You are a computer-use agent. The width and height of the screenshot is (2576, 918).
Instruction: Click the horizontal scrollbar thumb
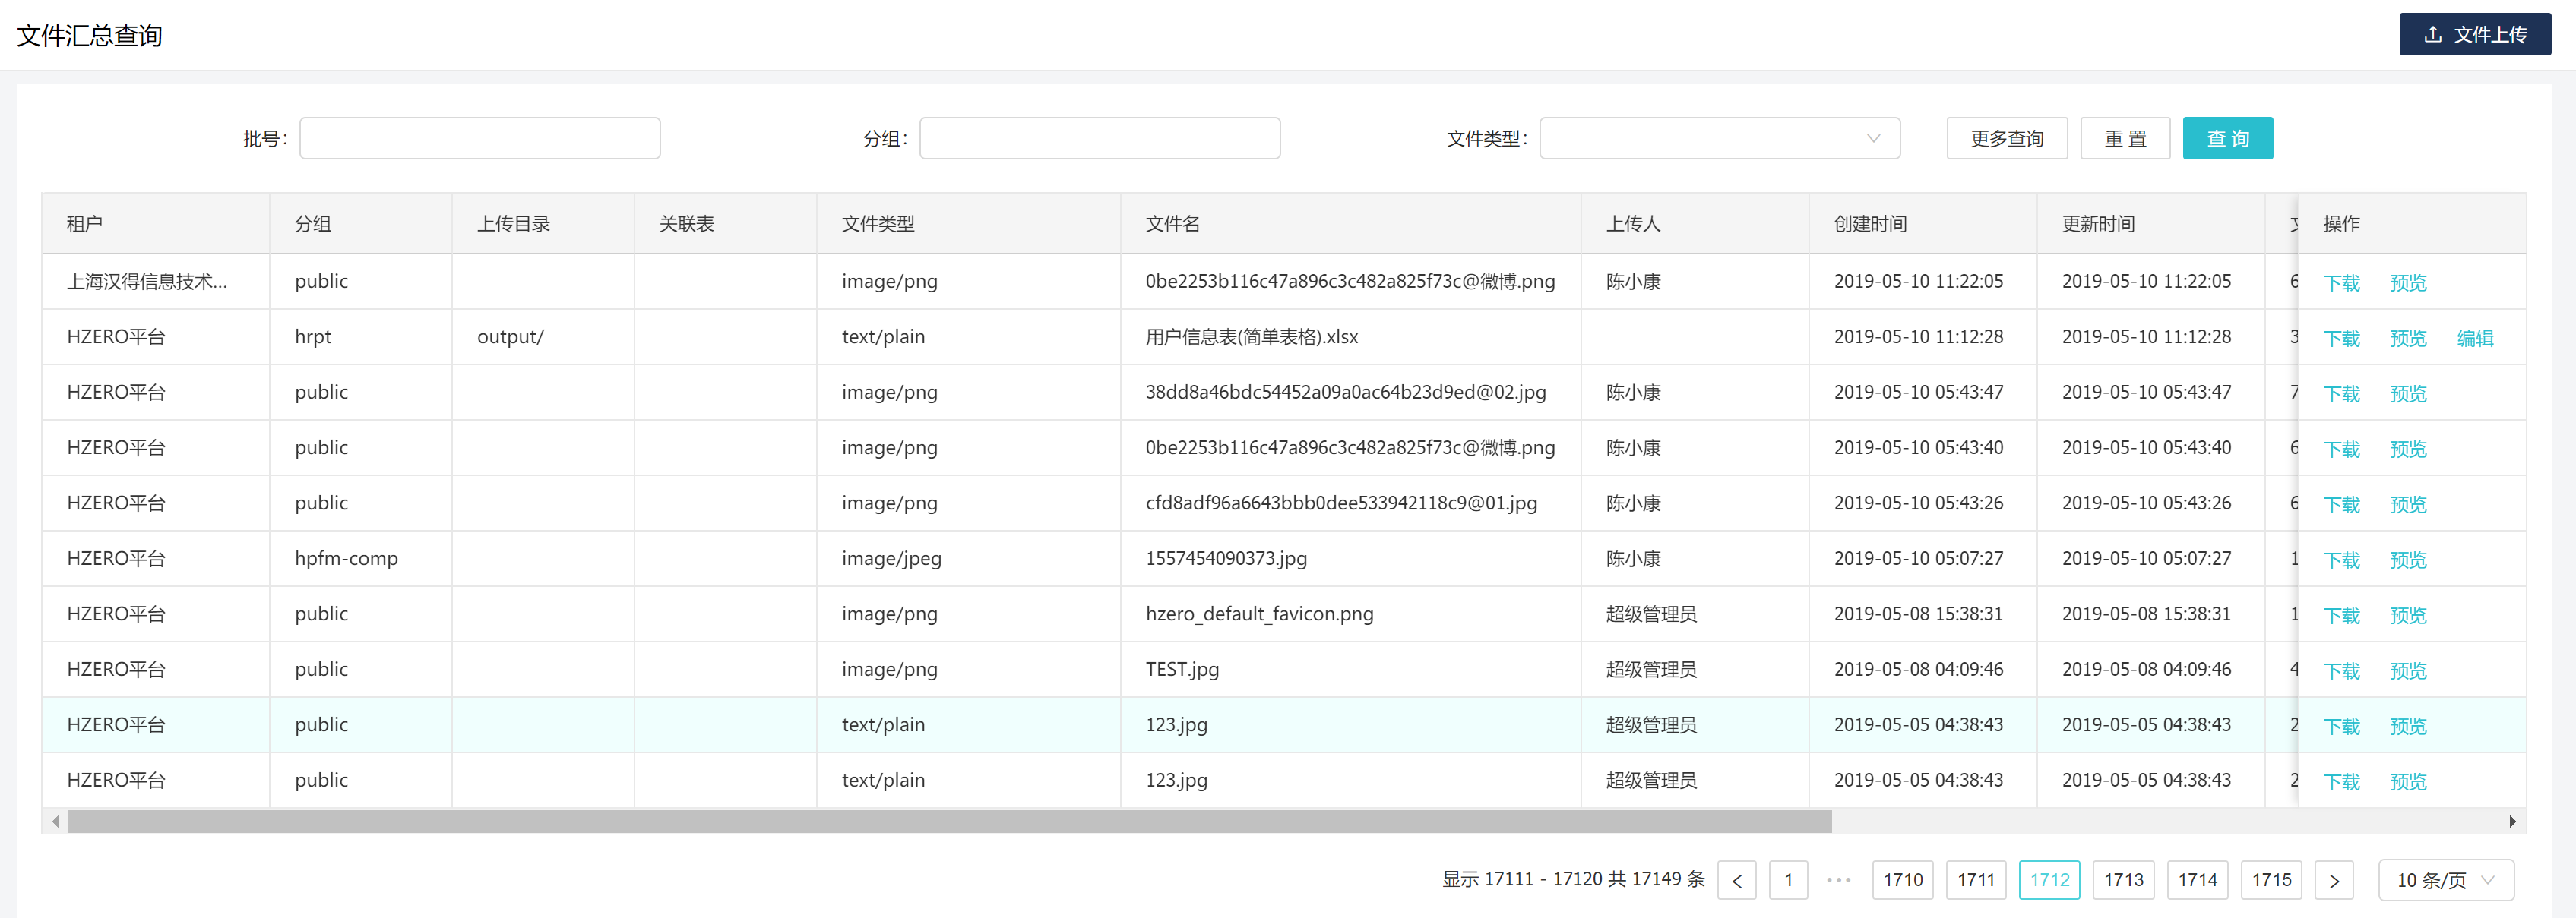(949, 821)
